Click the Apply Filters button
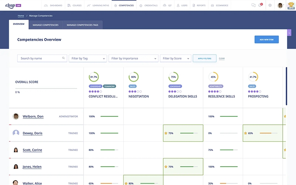Image resolution: width=296 pixels, height=185 pixels. (x=204, y=58)
